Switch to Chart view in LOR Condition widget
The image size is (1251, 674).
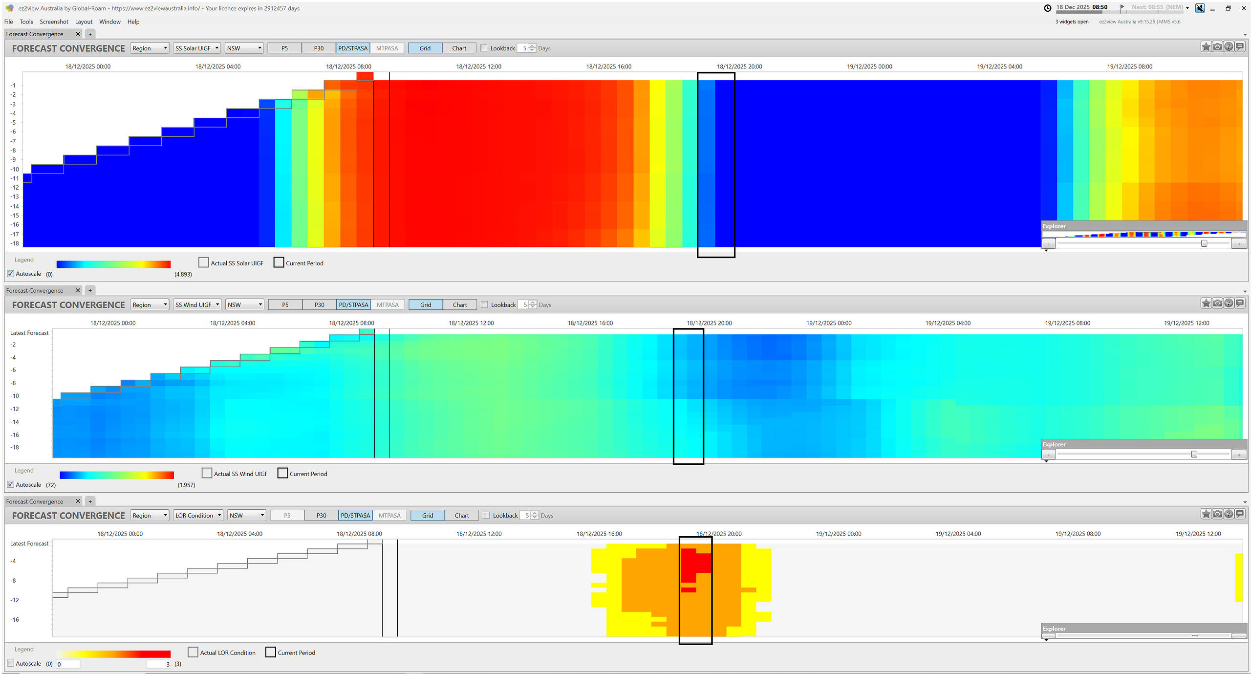(461, 515)
